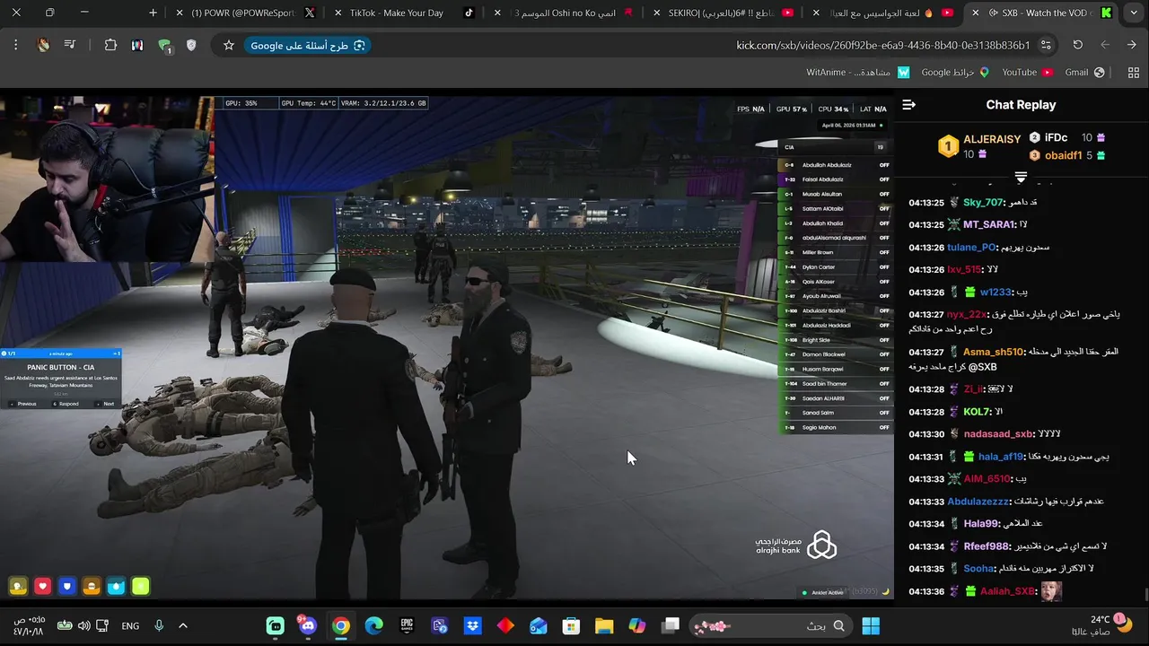
Task: Toggle volume from the speaker tray icon
Action: tap(83, 625)
